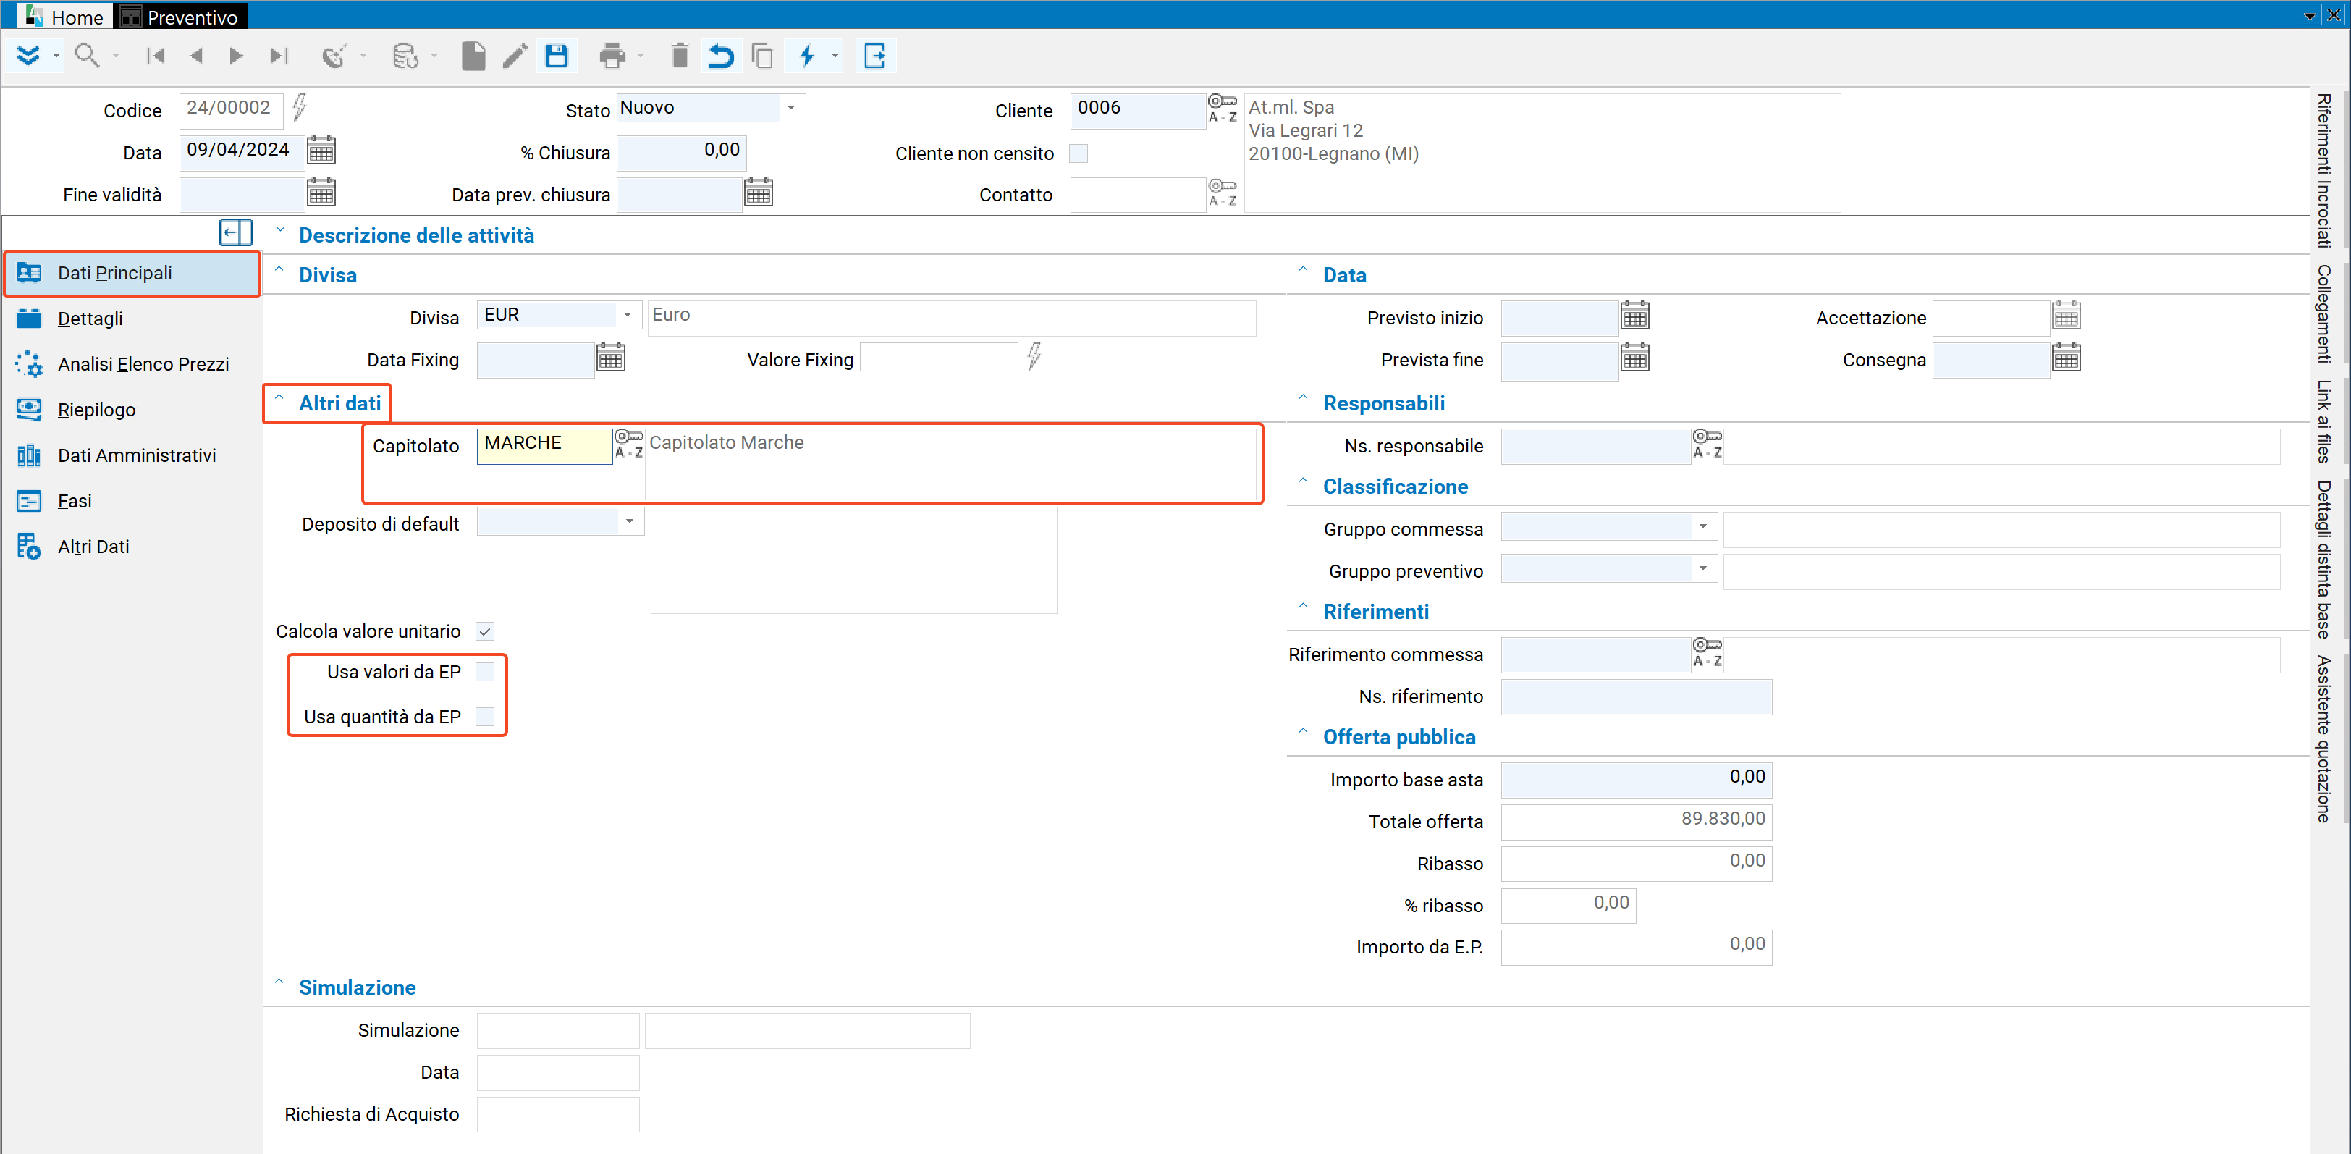
Task: Enable Usa quantità da EP checkbox
Action: click(x=486, y=717)
